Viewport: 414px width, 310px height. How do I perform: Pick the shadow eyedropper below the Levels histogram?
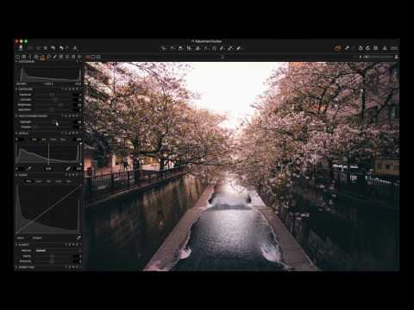29,169
